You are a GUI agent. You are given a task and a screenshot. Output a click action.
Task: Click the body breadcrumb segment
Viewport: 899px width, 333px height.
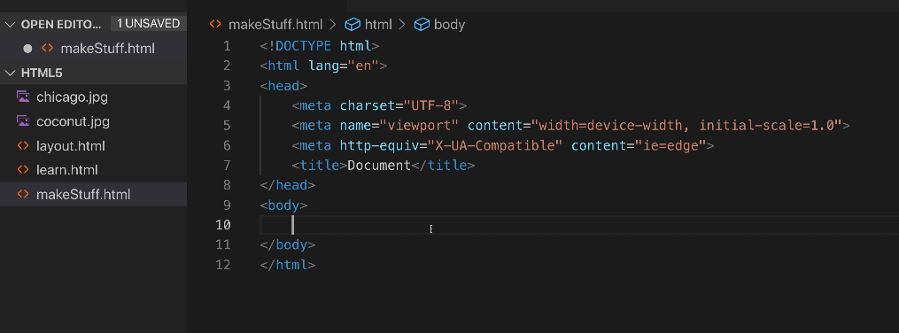click(x=450, y=25)
